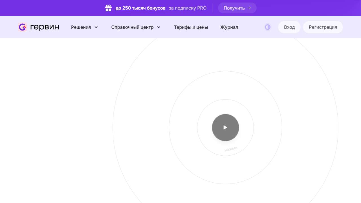The height and width of the screenshot is (203, 361).
Task: Open the Решения menu
Action: pyautogui.click(x=81, y=27)
